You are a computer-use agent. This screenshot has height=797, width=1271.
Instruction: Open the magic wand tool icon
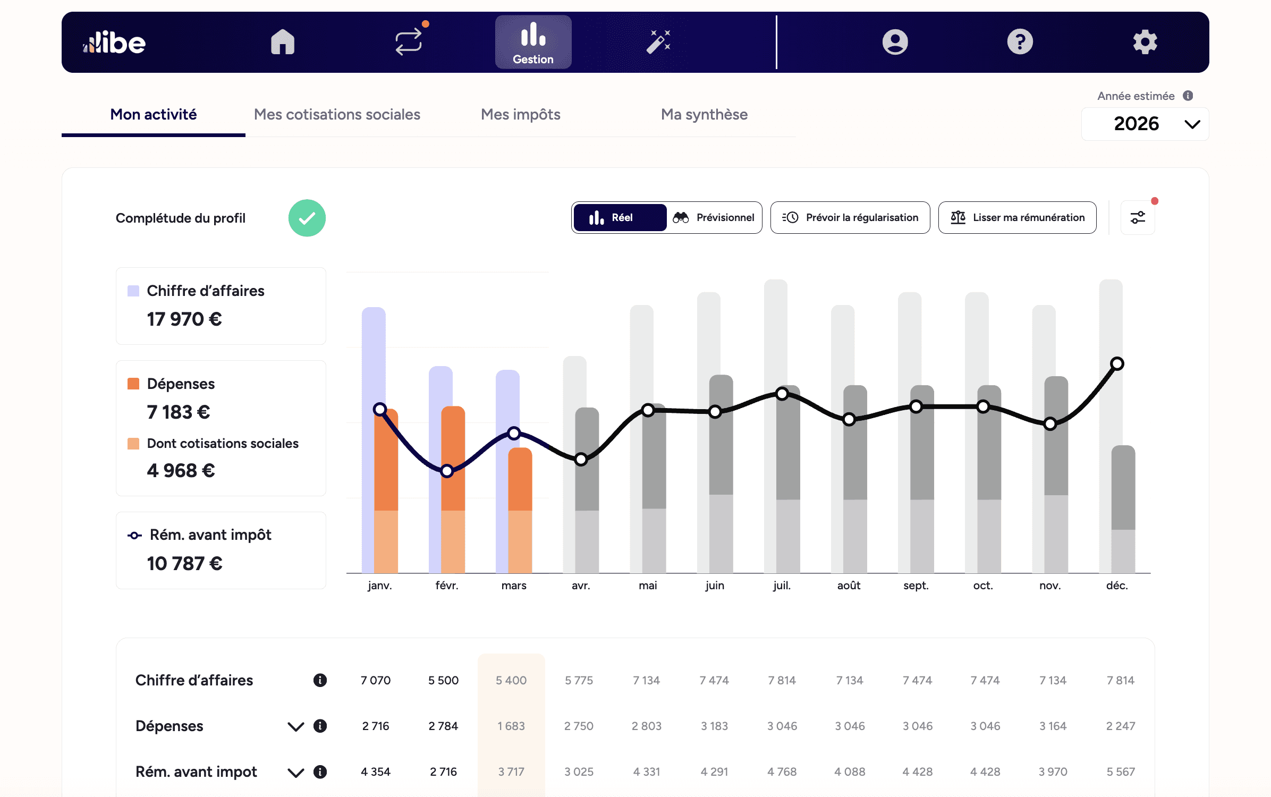(658, 42)
